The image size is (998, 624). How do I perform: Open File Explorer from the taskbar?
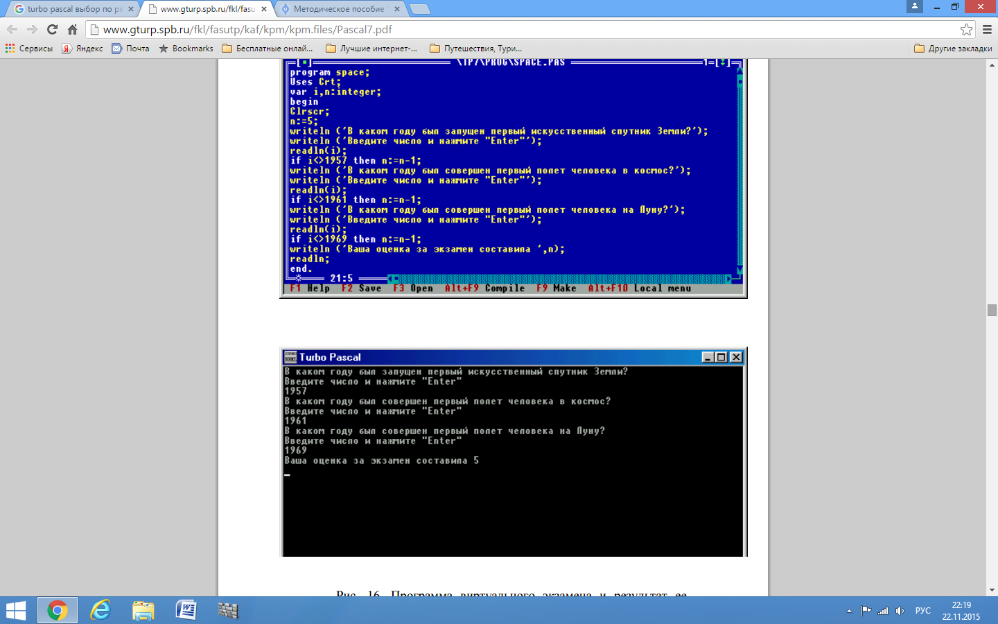(x=143, y=610)
